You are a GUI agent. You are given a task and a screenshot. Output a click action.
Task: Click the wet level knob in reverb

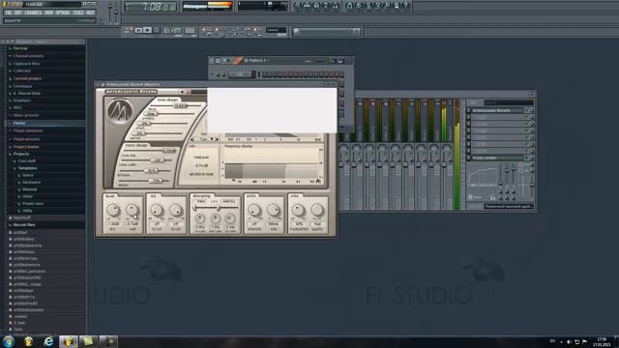pyautogui.click(x=133, y=210)
